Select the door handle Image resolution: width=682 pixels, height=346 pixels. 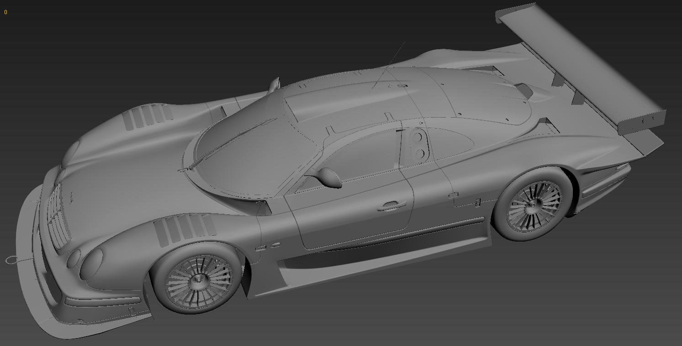392,206
